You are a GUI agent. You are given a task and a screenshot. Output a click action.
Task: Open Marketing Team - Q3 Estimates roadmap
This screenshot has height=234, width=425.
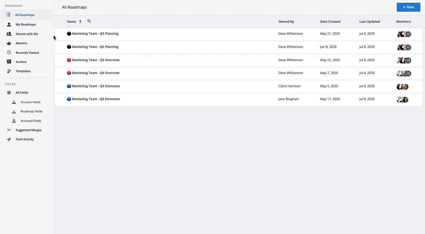(x=96, y=86)
